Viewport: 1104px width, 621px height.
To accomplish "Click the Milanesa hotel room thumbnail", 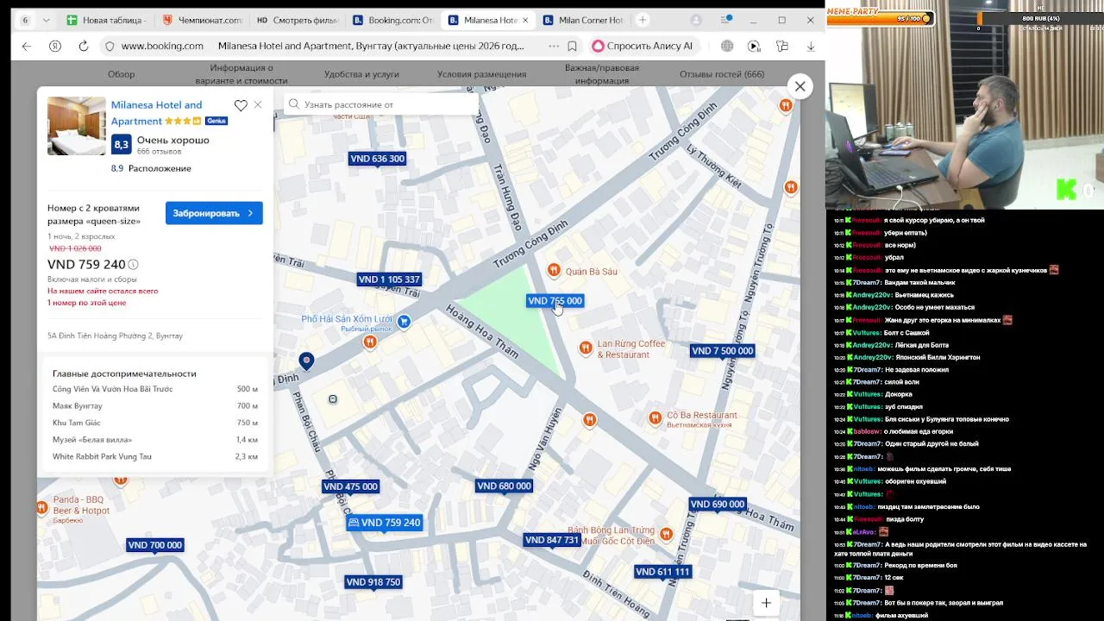I will [x=77, y=126].
